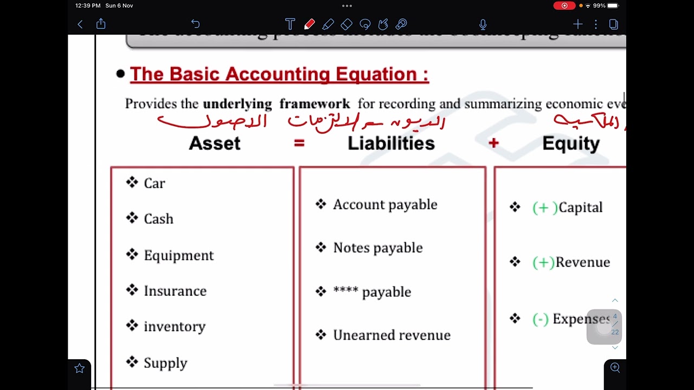694x390 pixels.
Task: Open the zoom magnifier tool
Action: [615, 368]
